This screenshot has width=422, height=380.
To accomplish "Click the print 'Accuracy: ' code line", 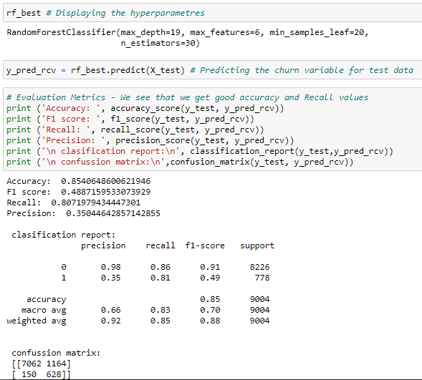I will [145, 108].
